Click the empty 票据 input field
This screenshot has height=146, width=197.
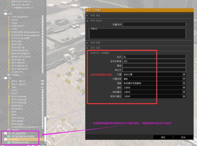point(154,66)
